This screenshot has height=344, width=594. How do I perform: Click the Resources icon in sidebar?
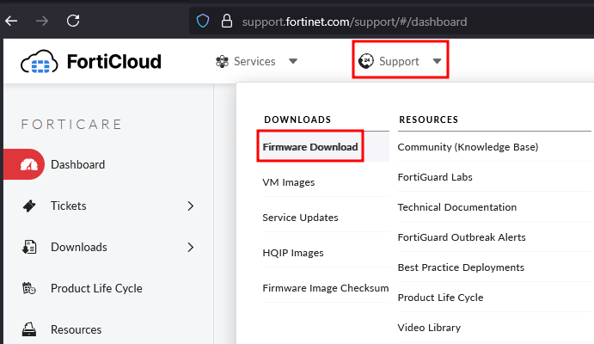[29, 329]
